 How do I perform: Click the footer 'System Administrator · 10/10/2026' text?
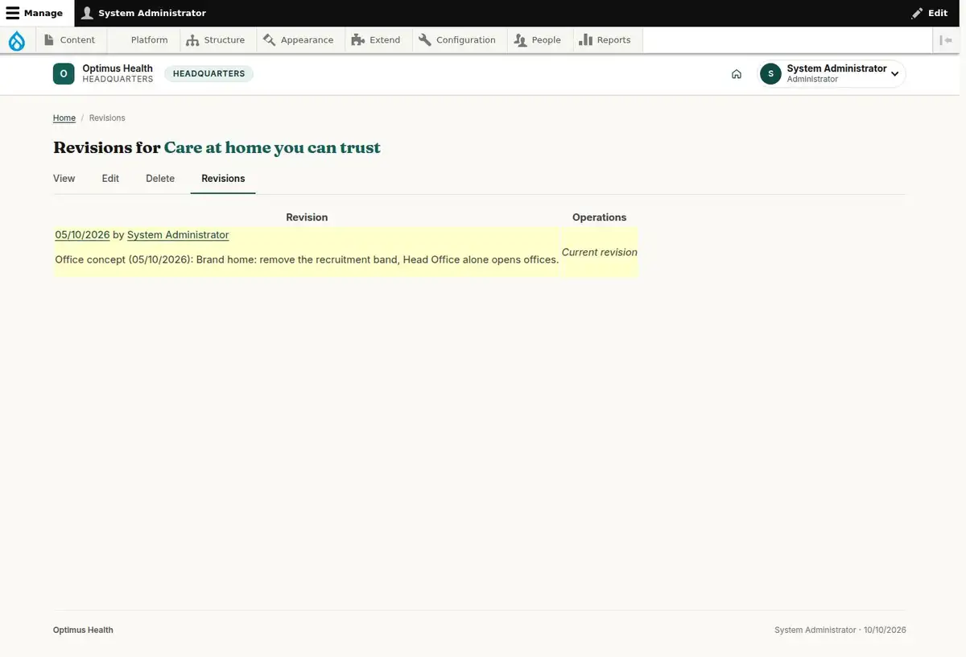point(840,630)
